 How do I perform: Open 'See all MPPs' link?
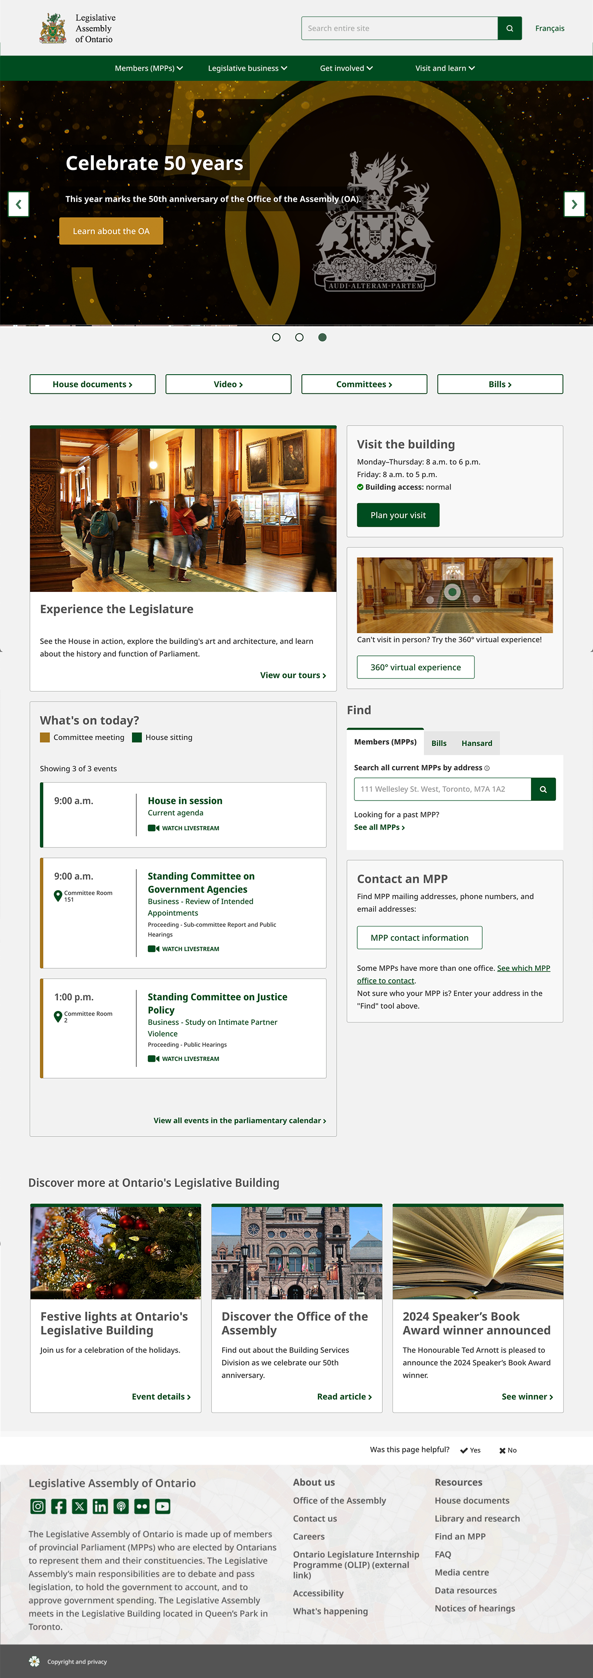(x=379, y=827)
